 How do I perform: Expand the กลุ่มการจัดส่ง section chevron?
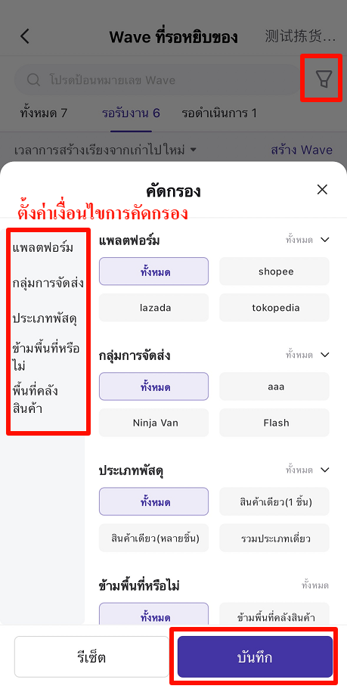[325, 355]
